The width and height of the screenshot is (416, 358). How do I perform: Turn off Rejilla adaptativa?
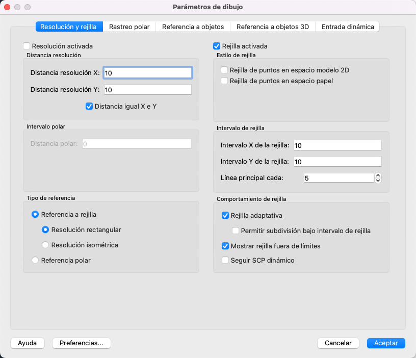click(225, 215)
